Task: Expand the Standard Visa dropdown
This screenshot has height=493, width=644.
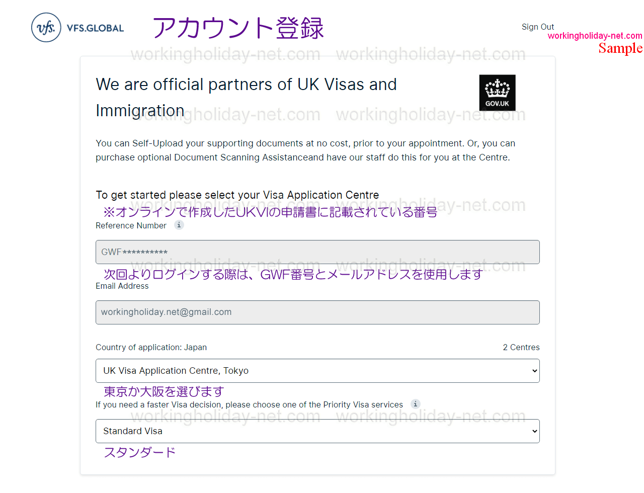Action: point(317,431)
